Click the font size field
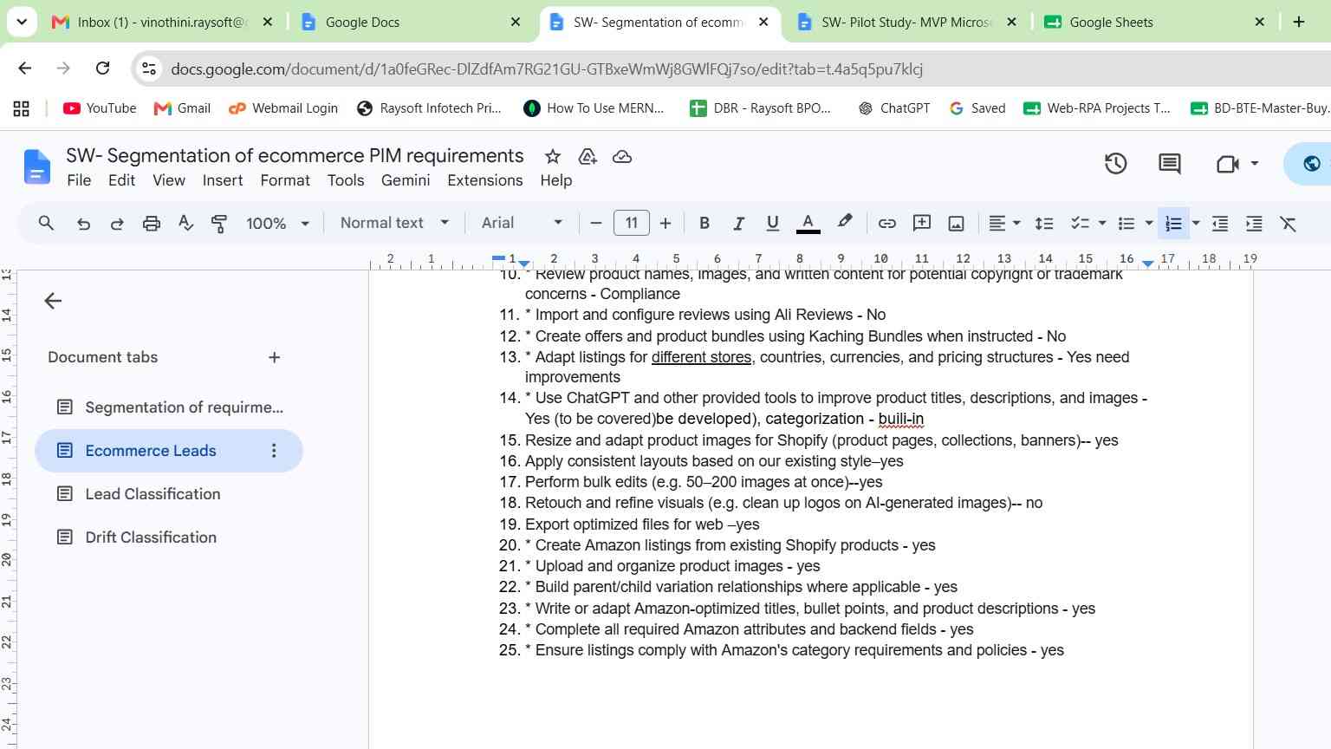1331x749 pixels. pyautogui.click(x=632, y=223)
